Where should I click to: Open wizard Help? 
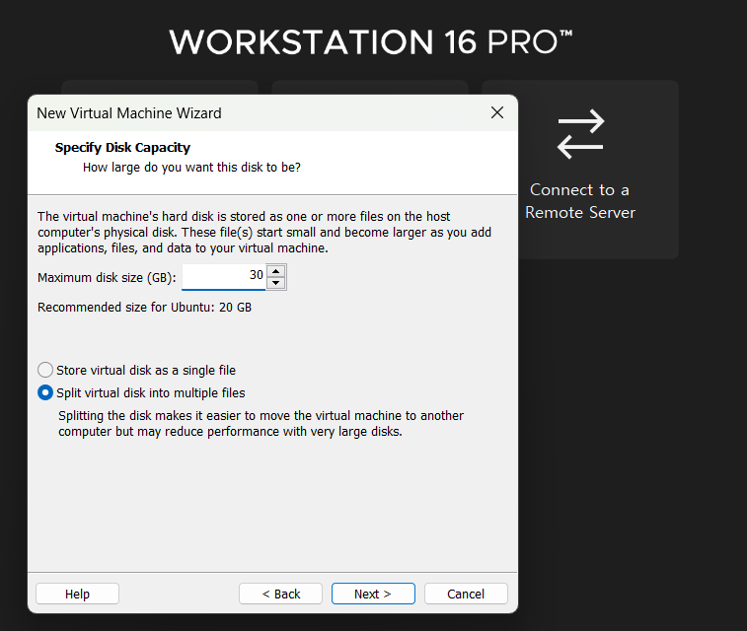[77, 594]
